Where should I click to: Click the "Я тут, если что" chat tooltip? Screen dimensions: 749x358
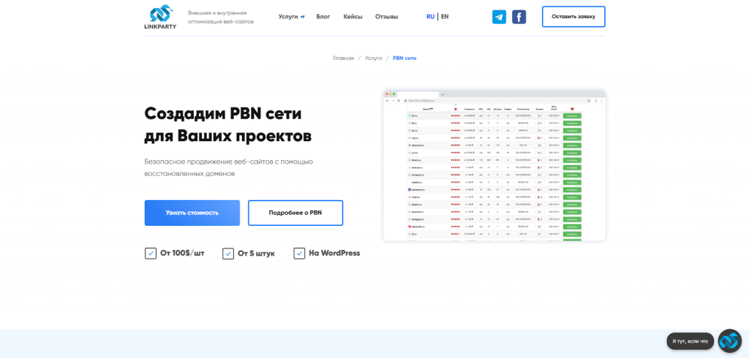[690, 341]
